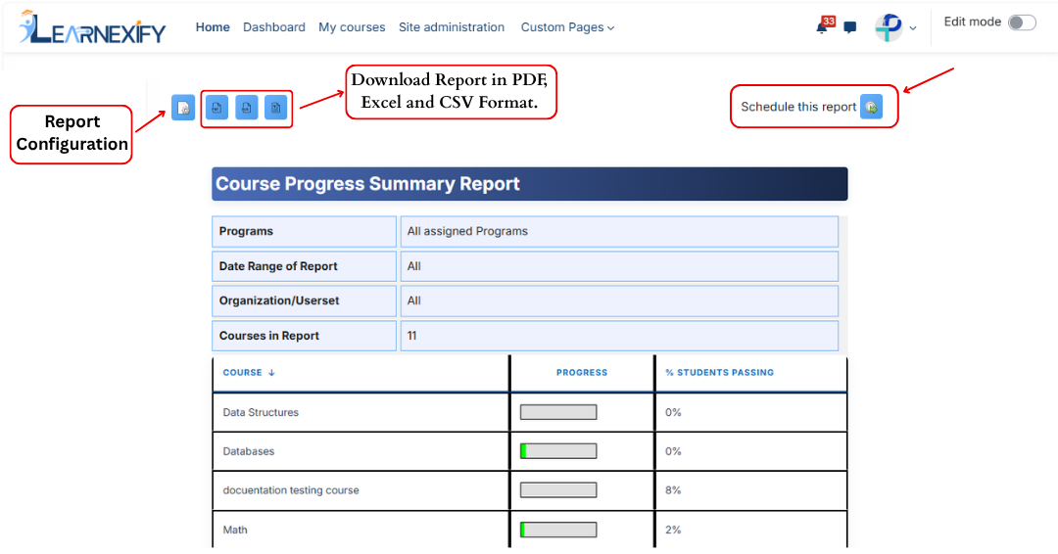Click the 'All assigned Programs' value field
1058x554 pixels.
pyautogui.click(x=619, y=231)
